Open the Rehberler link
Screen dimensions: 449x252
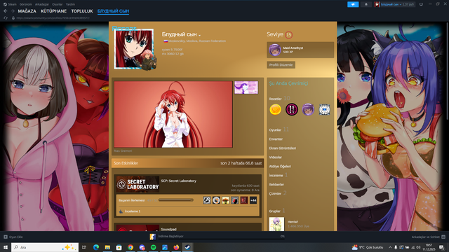click(x=276, y=185)
